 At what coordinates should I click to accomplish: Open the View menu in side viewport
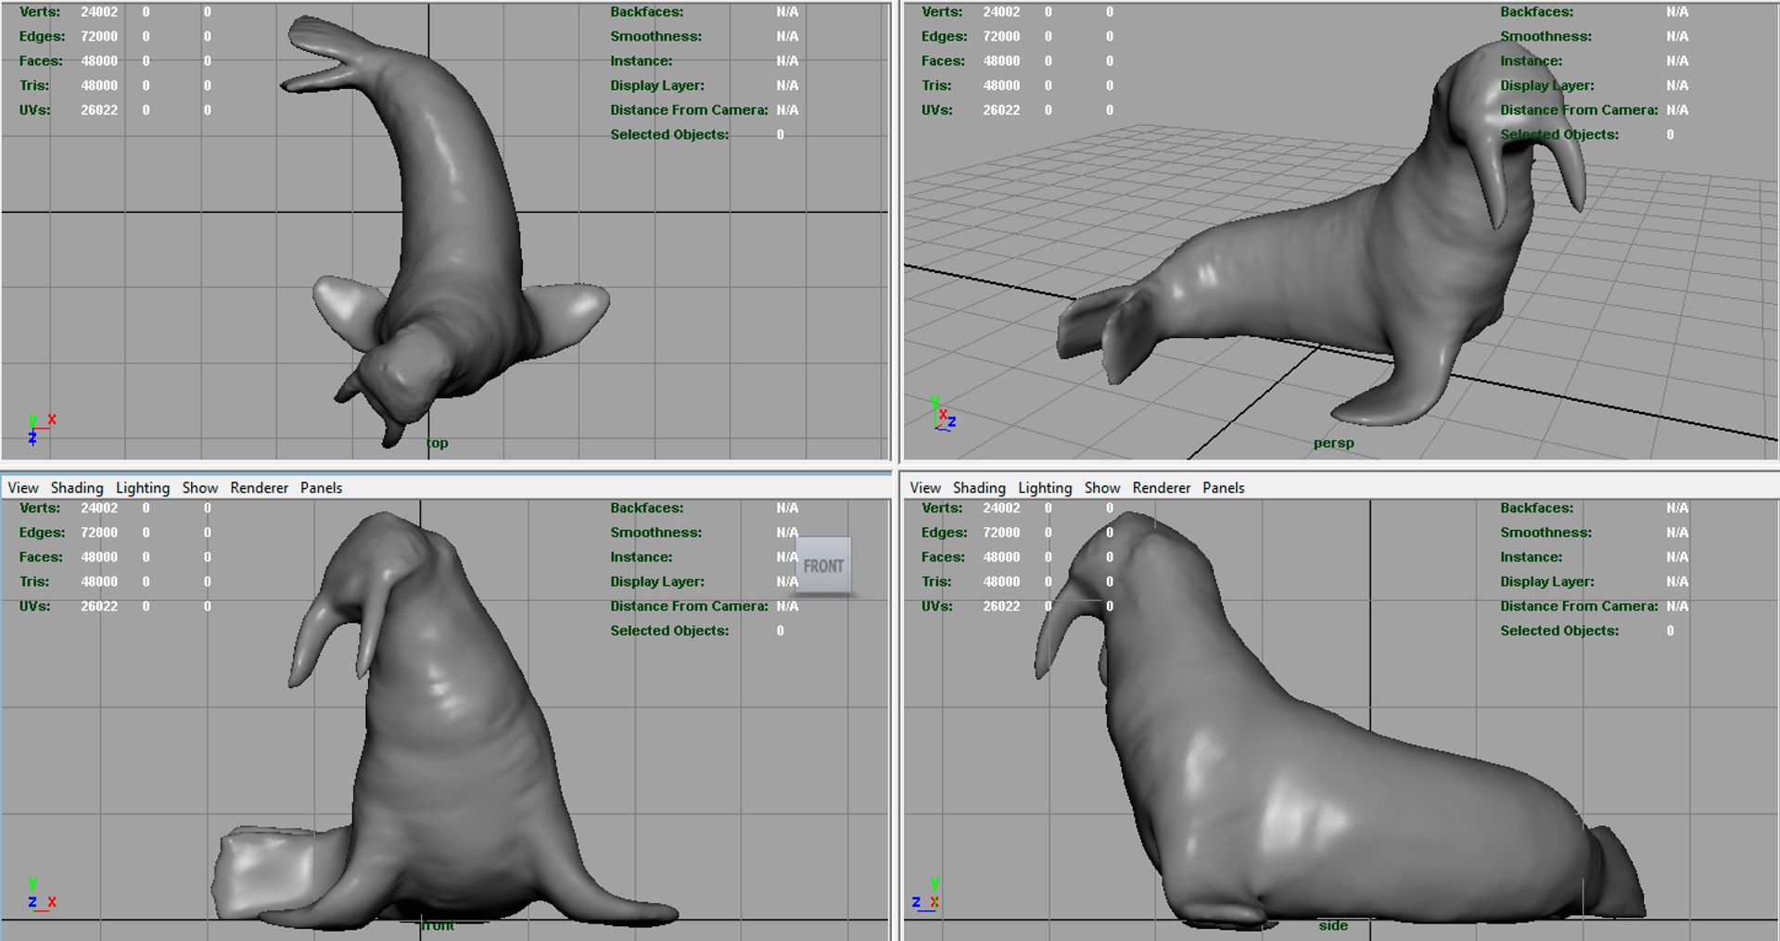pos(925,488)
